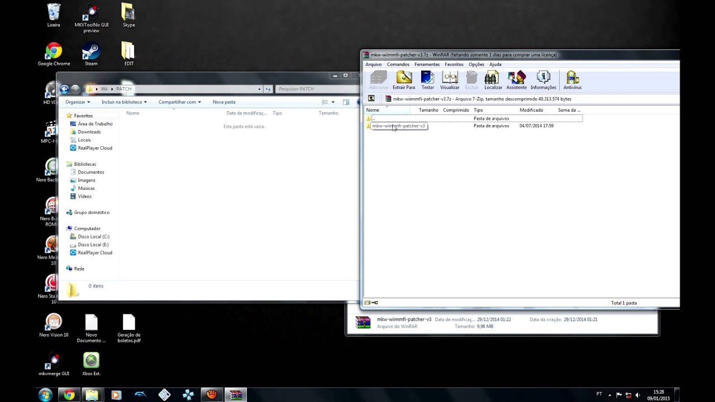The width and height of the screenshot is (715, 402).
Task: Open the Organizar dropdown in Explorer
Action: [x=78, y=102]
